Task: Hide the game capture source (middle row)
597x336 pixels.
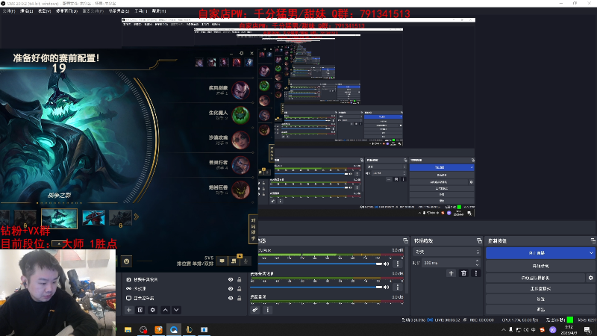Action: tap(231, 289)
